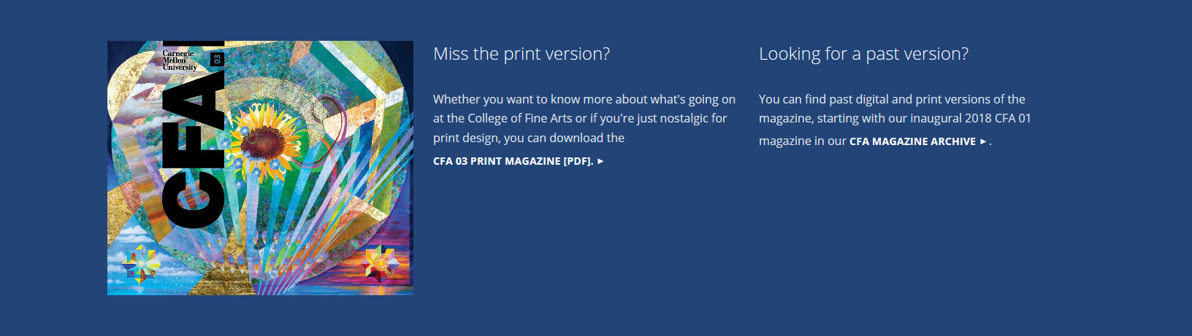Click the arrow after CFA MAGAZINE ARCHIVE
Viewport: 1192px width, 336px height.
983,141
